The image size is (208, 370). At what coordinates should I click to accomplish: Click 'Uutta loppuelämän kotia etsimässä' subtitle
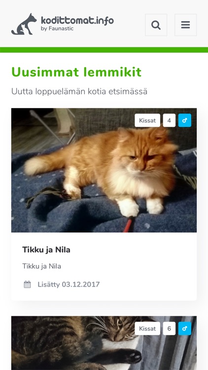[79, 91]
